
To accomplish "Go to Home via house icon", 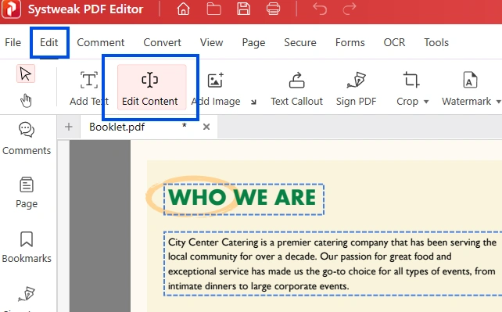I will [184, 9].
